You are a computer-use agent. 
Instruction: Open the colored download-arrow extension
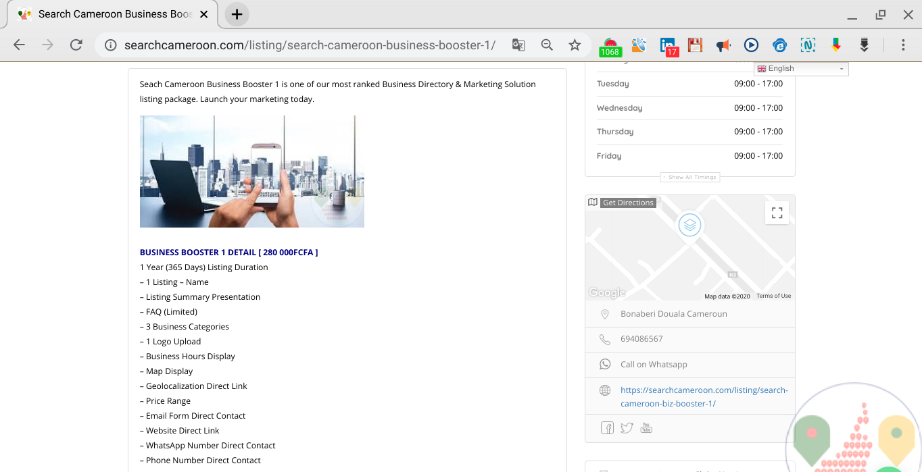click(x=836, y=45)
